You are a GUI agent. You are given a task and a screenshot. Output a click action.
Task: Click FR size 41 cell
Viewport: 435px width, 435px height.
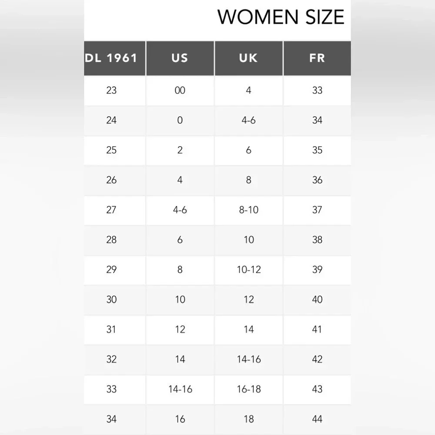pyautogui.click(x=317, y=330)
